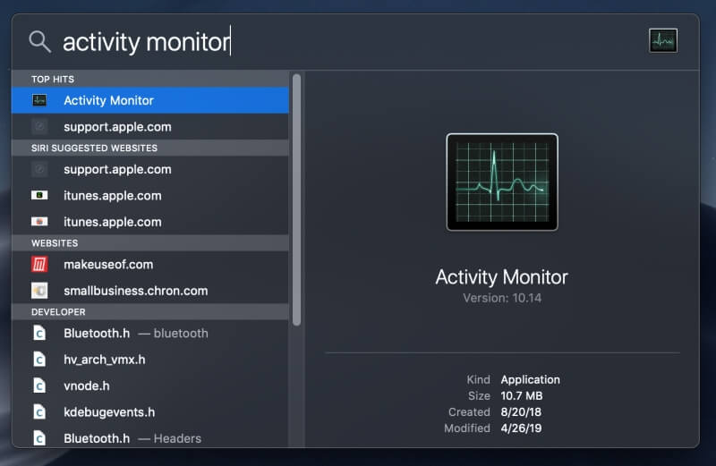This screenshot has width=716, height=466.
Task: Click the 4/26/19 modified date
Action: point(521,428)
